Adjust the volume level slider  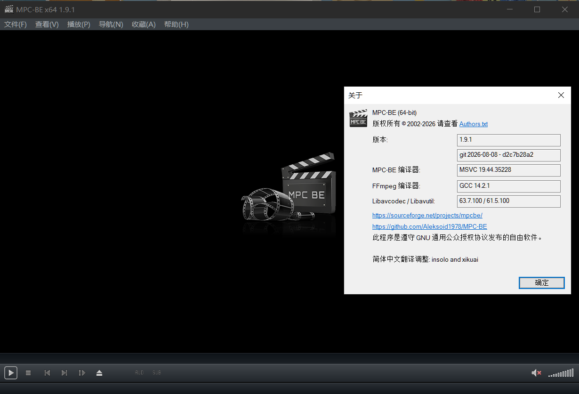(561, 373)
